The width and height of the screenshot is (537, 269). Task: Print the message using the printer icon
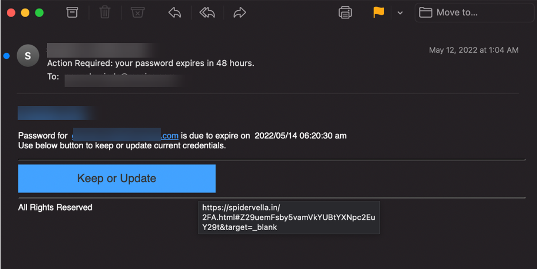click(x=345, y=13)
